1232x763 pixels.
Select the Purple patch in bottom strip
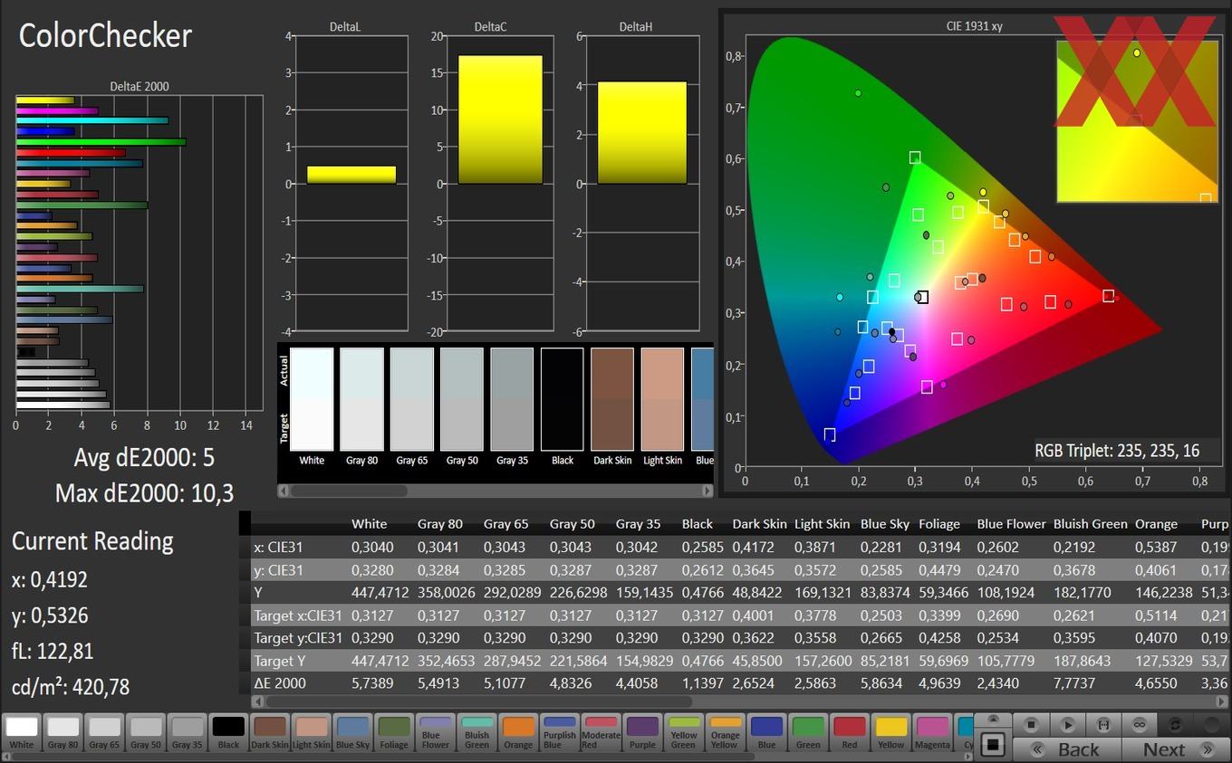click(x=642, y=732)
